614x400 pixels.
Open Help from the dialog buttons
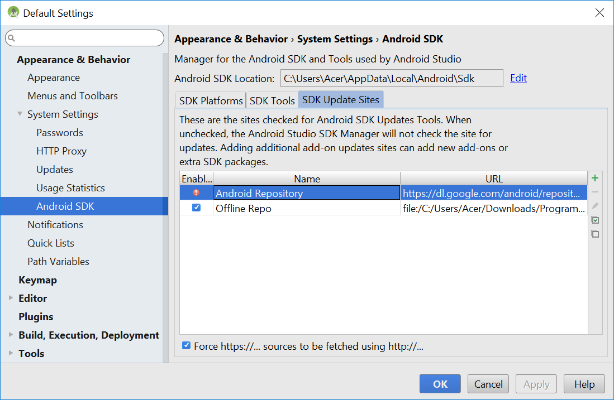584,384
